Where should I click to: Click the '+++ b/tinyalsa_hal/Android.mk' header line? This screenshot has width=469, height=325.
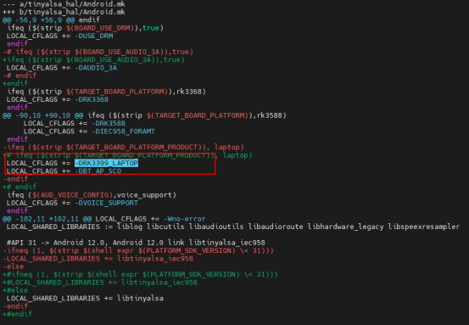64,12
